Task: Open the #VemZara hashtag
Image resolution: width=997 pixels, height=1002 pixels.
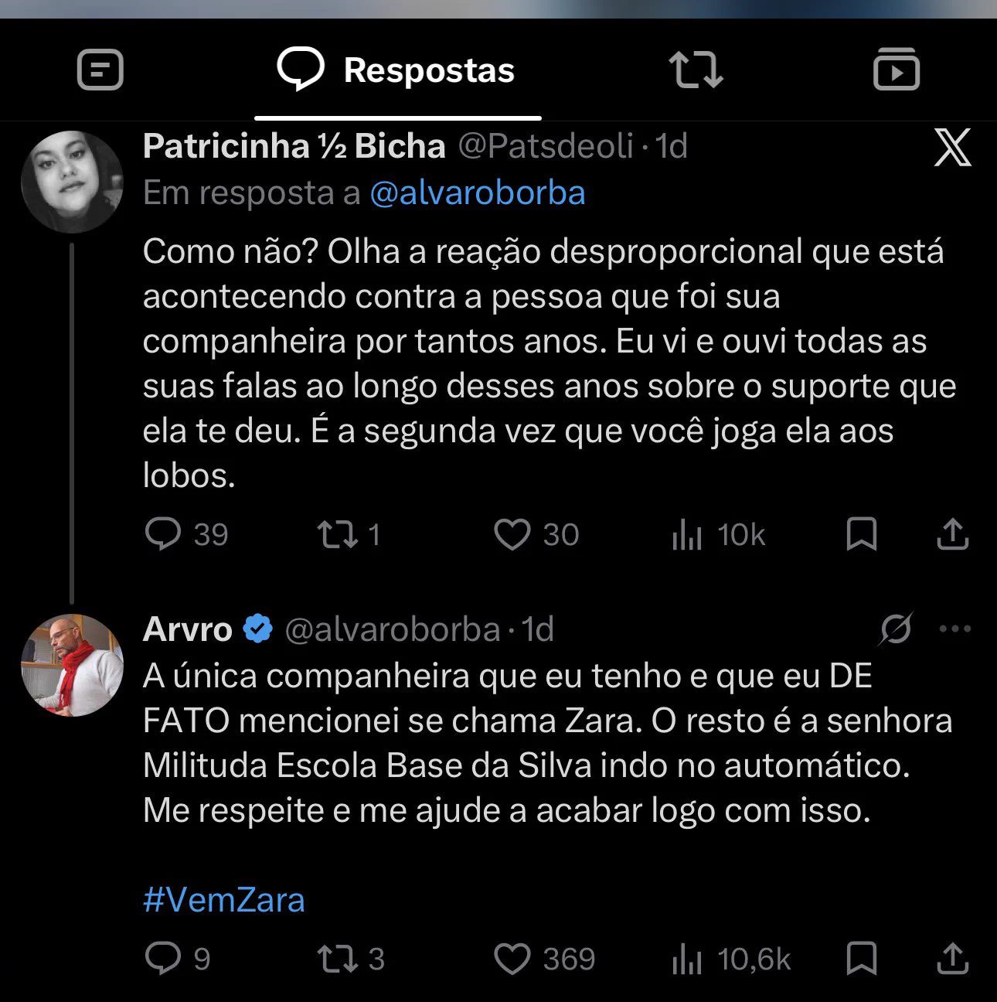Action: [x=224, y=901]
